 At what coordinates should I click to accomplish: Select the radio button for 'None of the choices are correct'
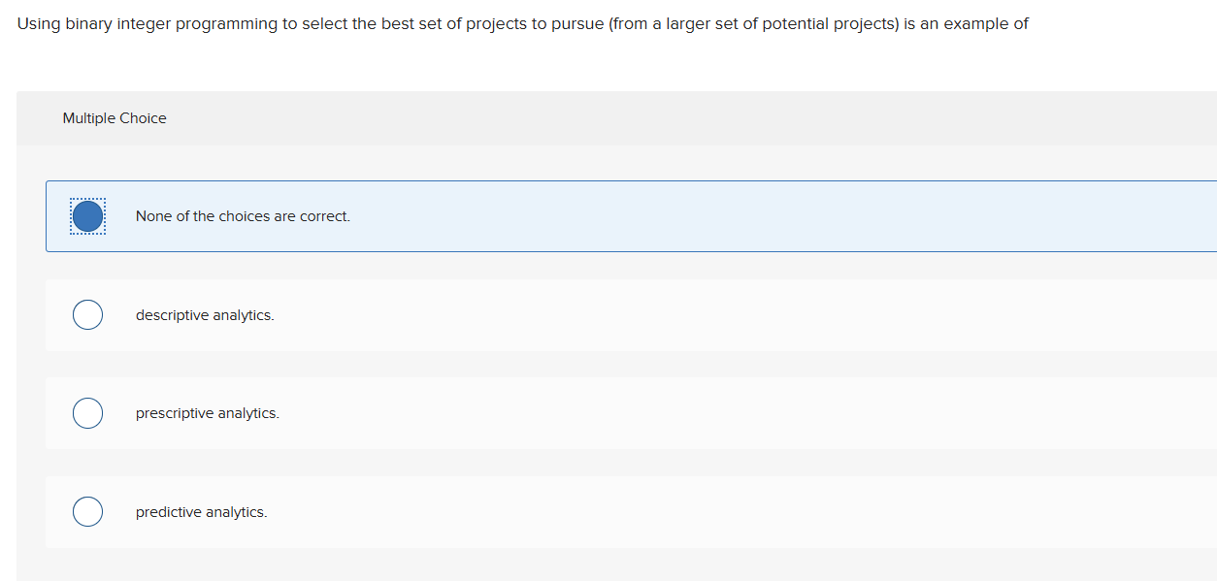click(x=87, y=215)
